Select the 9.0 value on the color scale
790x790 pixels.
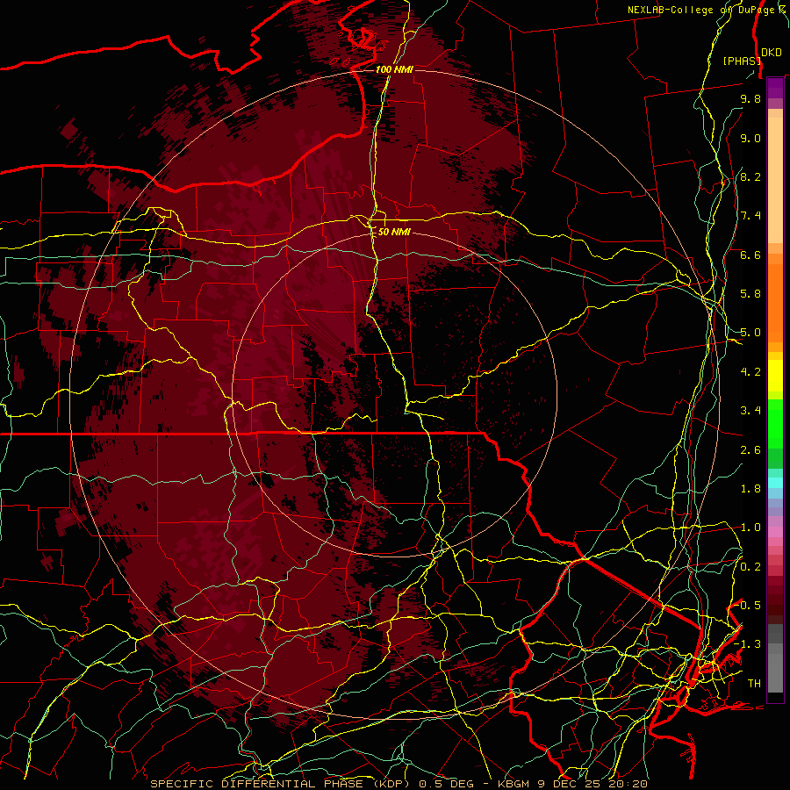(x=750, y=138)
